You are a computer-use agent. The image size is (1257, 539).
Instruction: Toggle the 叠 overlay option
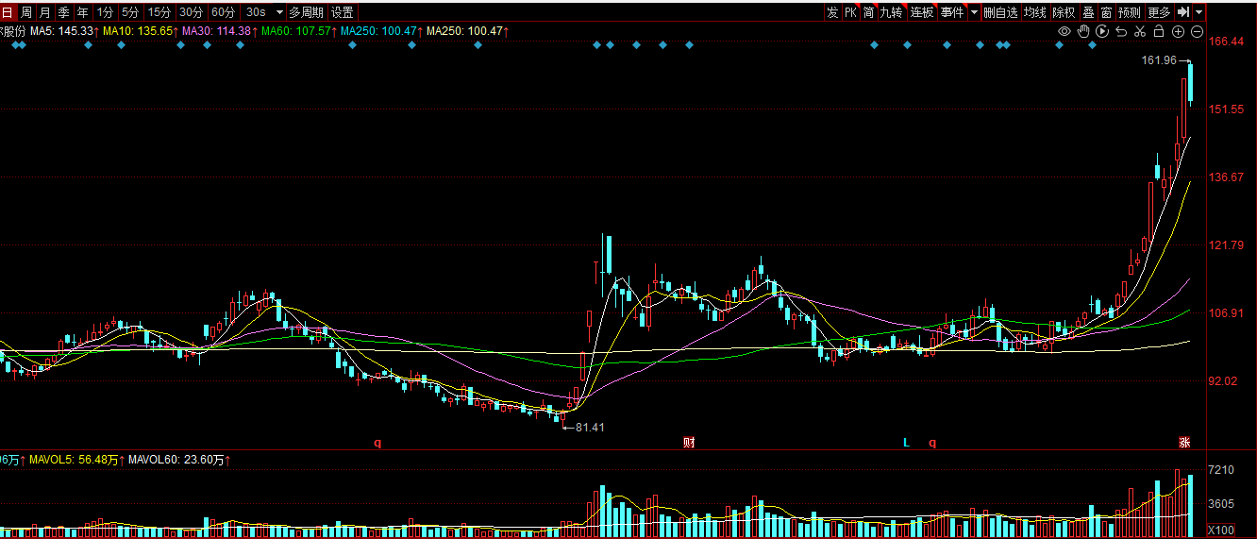(x=1088, y=12)
